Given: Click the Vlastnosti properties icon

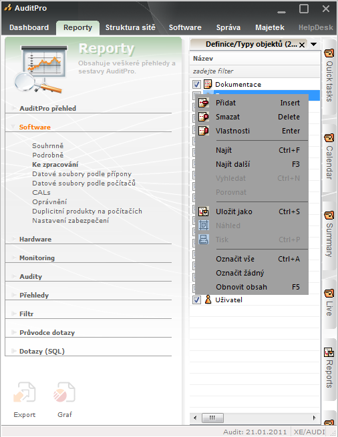Looking at the screenshot, I should pos(204,131).
